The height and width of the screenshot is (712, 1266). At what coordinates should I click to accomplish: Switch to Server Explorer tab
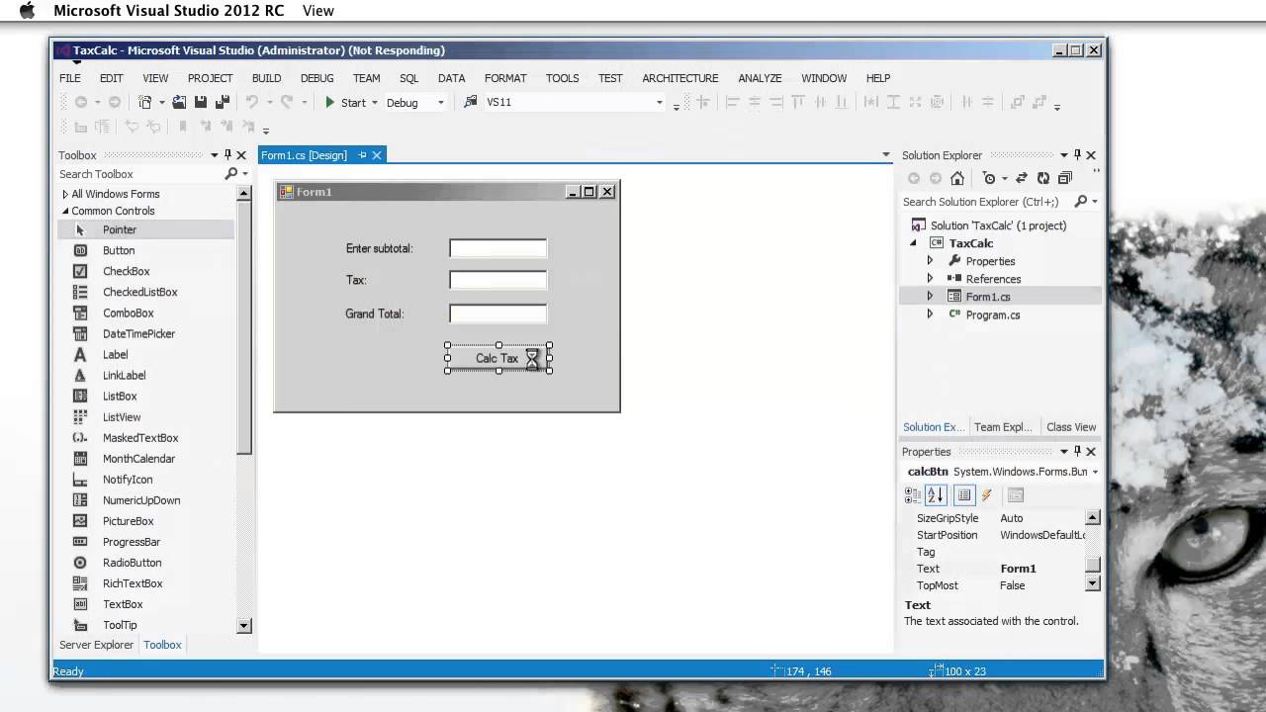pos(96,645)
